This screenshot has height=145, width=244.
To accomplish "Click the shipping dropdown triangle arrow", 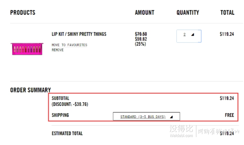I will coord(171,117).
